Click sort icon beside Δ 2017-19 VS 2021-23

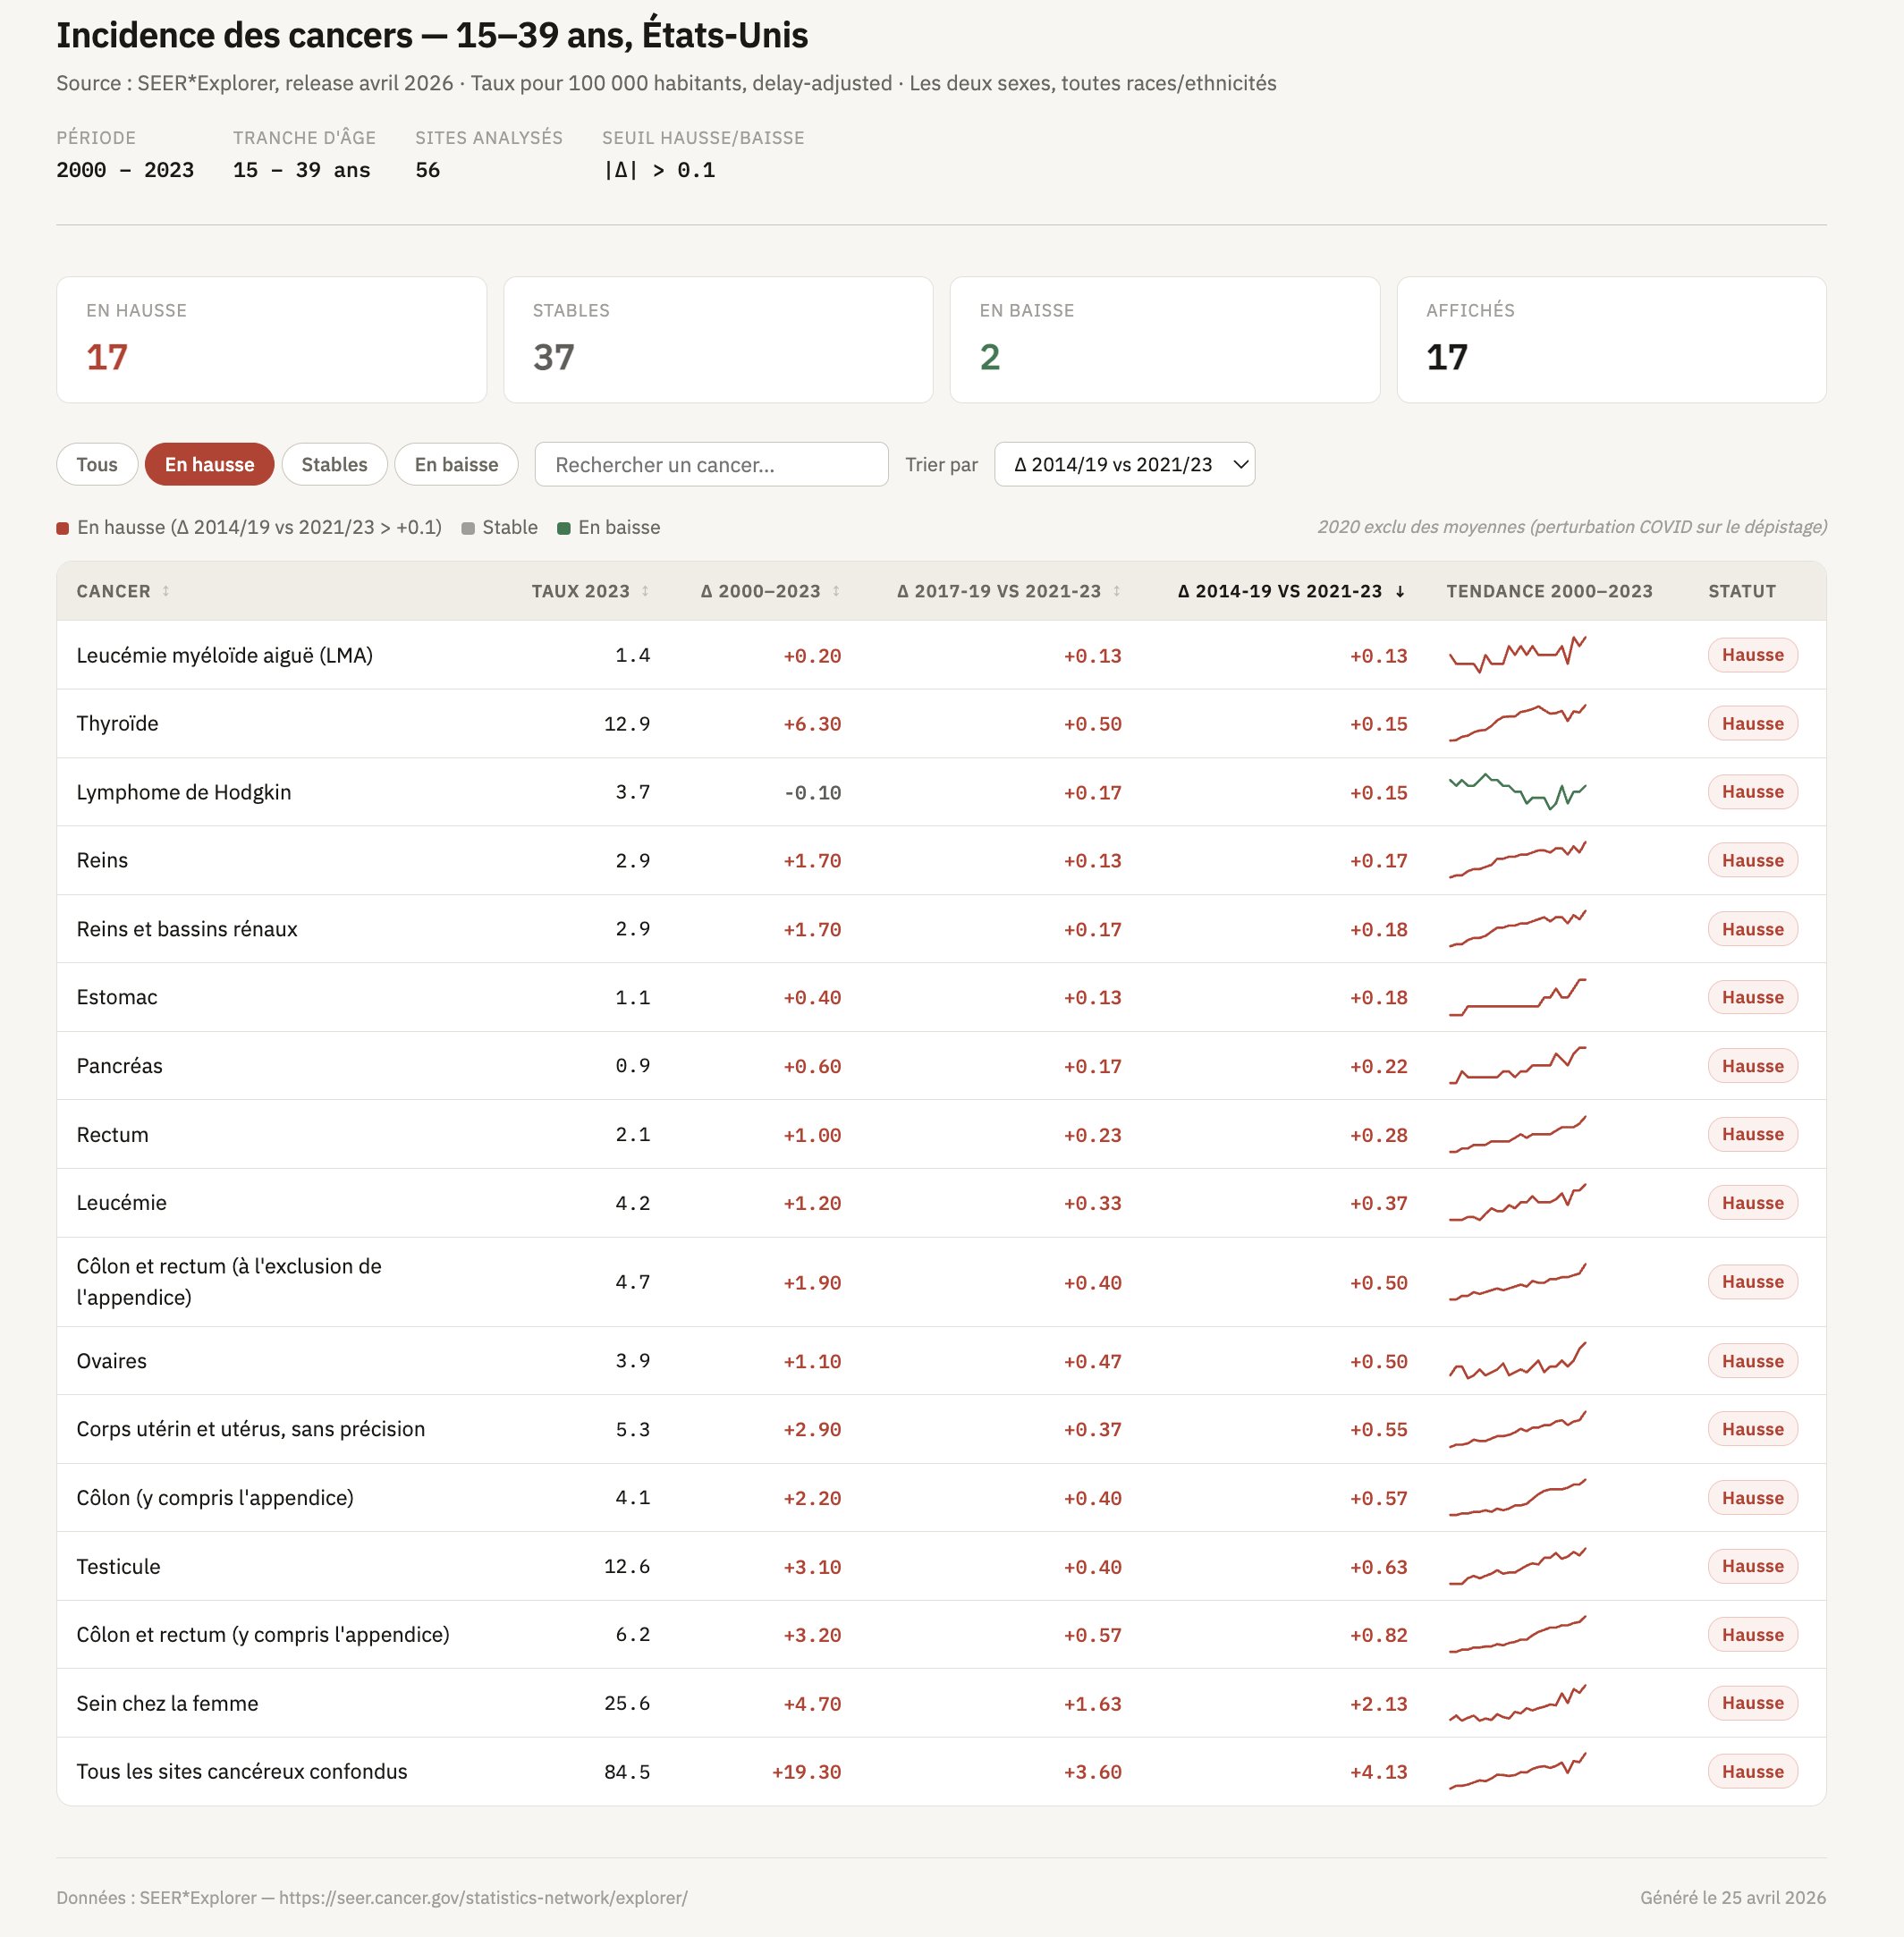point(1116,591)
